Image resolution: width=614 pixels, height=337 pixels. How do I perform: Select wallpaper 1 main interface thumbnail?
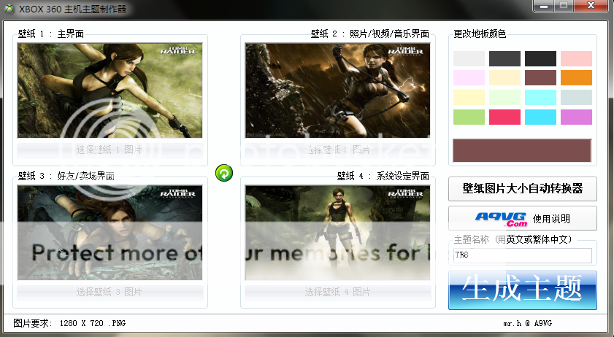click(110, 90)
